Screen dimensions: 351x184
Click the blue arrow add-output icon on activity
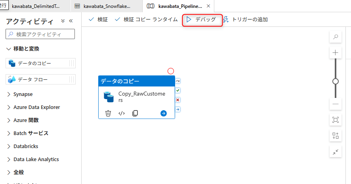pyautogui.click(x=164, y=113)
